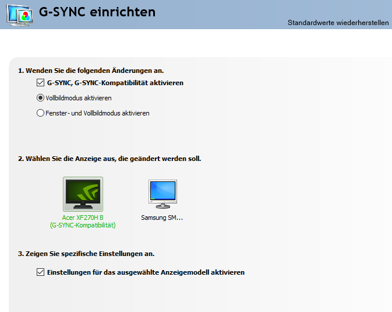Select the Samsung SM... monitor icon

(x=163, y=194)
